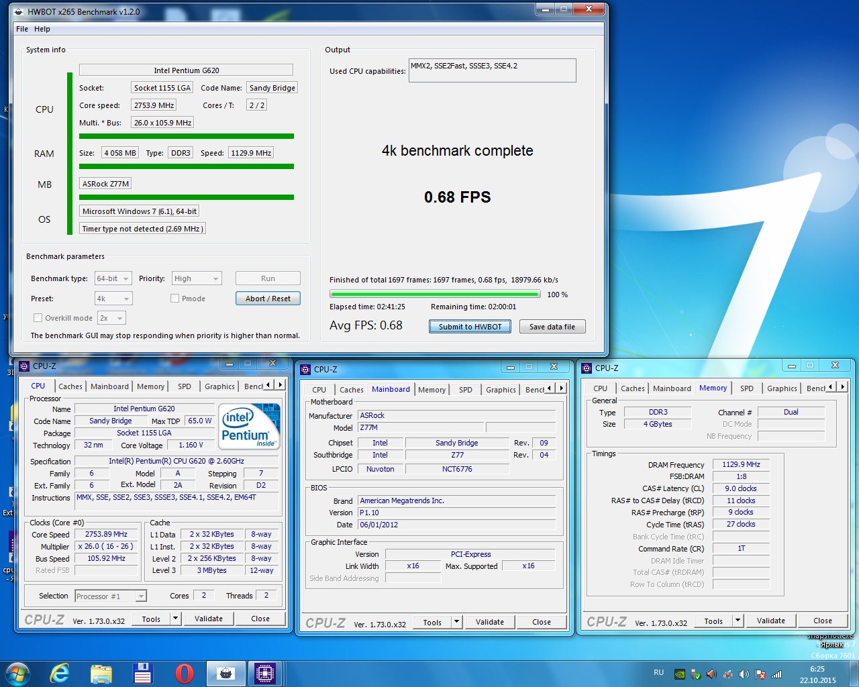
Task: Click Validate in CPU-Z Memory window
Action: coord(771,621)
